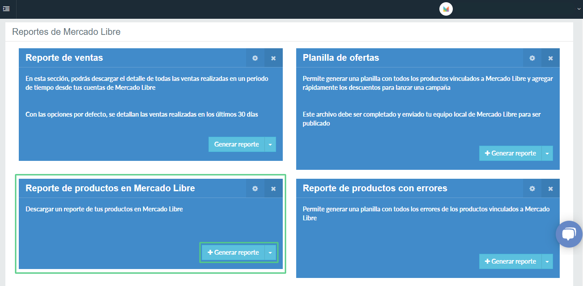
Task: Open settings gear on Reporte de productos en Mercado Libre
Action: pos(255,189)
